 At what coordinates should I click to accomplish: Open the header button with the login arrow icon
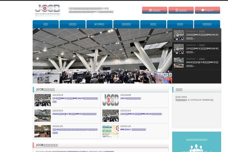(181, 10)
